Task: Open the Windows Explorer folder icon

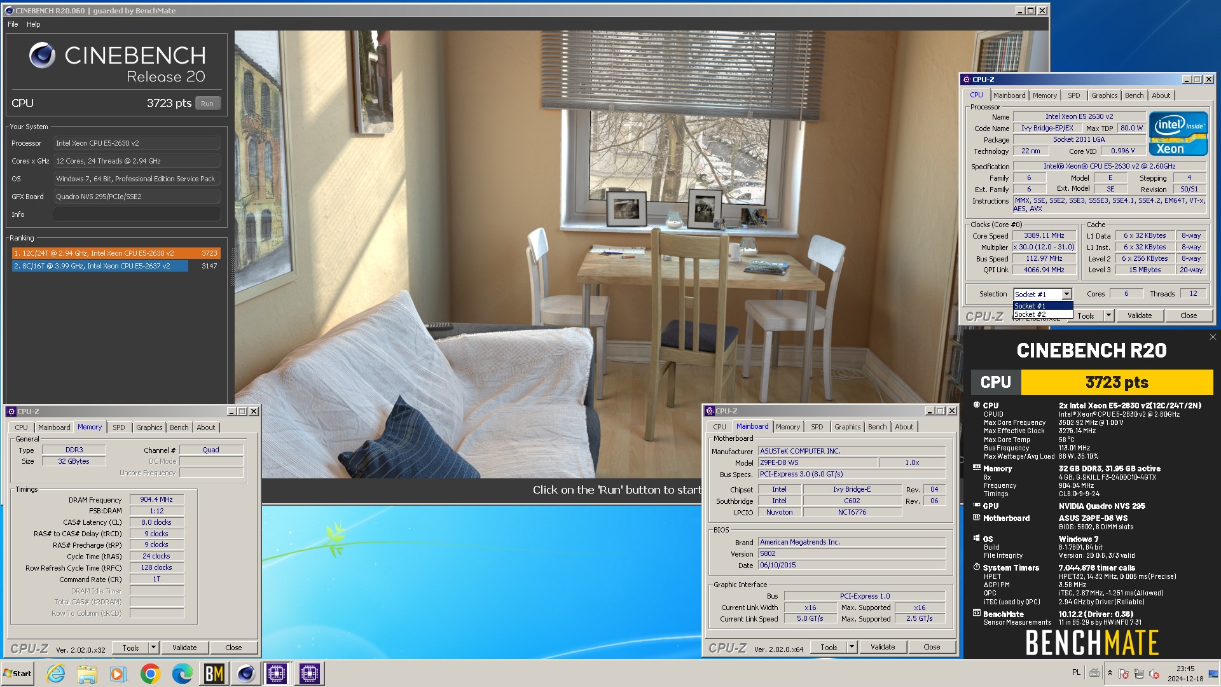Action: point(87,674)
